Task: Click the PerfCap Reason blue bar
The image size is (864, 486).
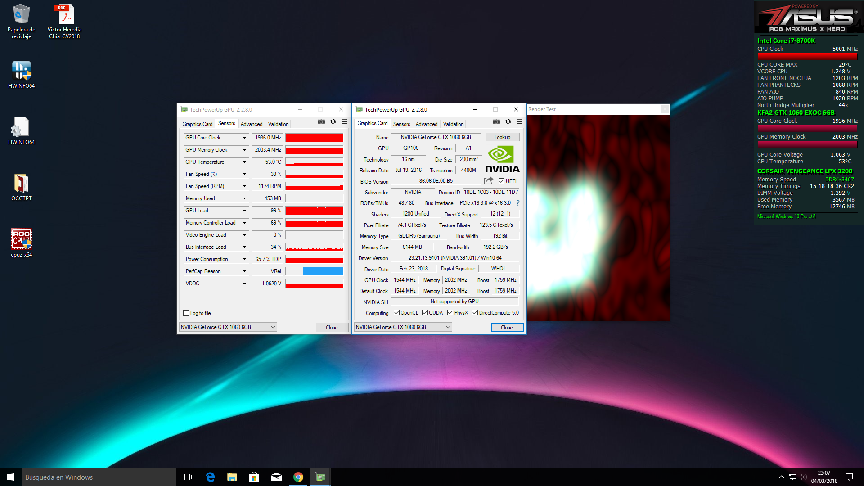Action: tap(323, 271)
